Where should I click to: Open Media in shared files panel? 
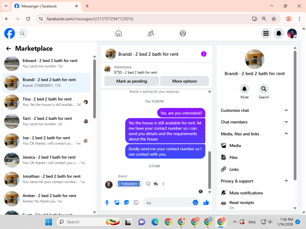tap(255, 146)
